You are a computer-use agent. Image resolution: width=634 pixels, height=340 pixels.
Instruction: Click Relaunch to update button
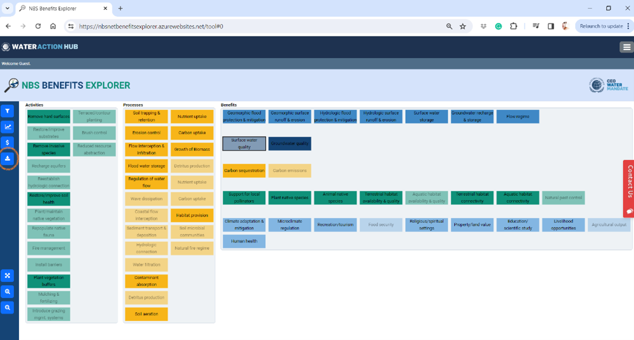pyautogui.click(x=605, y=26)
